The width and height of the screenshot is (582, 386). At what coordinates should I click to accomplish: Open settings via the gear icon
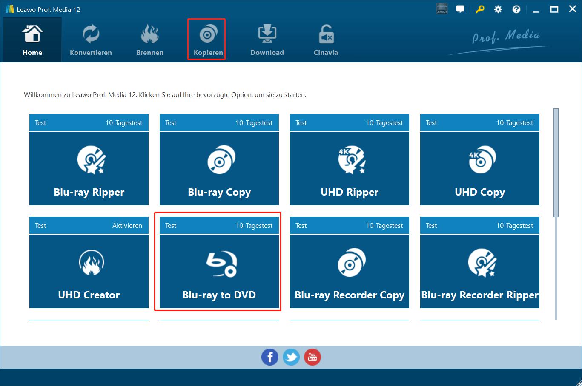tap(498, 9)
